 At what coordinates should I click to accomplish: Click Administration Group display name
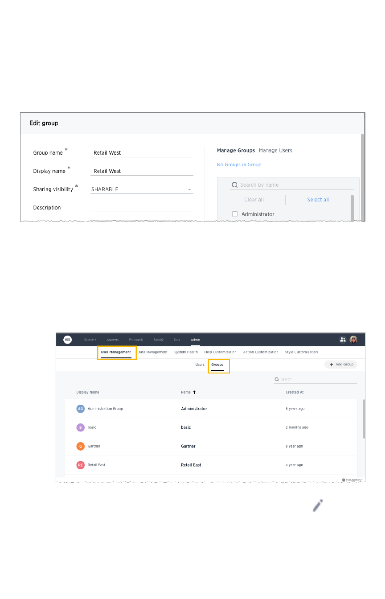(105, 409)
